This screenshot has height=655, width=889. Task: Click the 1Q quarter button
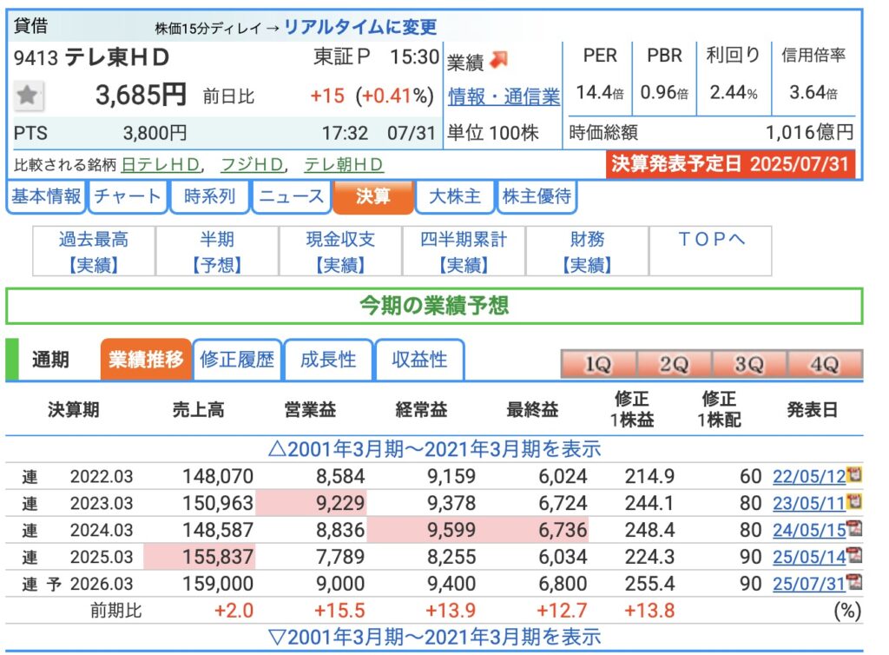click(598, 364)
